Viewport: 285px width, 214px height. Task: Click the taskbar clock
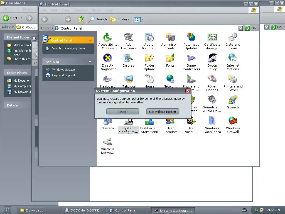click(x=273, y=210)
